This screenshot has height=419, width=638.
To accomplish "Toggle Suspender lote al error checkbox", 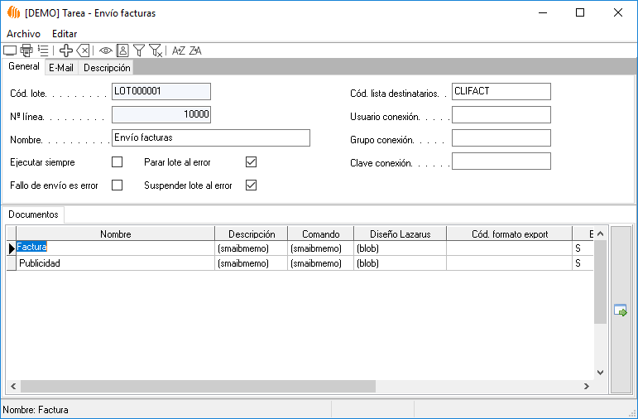I will click(252, 185).
